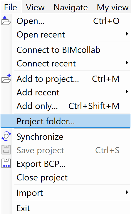Select the Project folder... entry
This screenshot has width=131, height=215.
(65, 121)
